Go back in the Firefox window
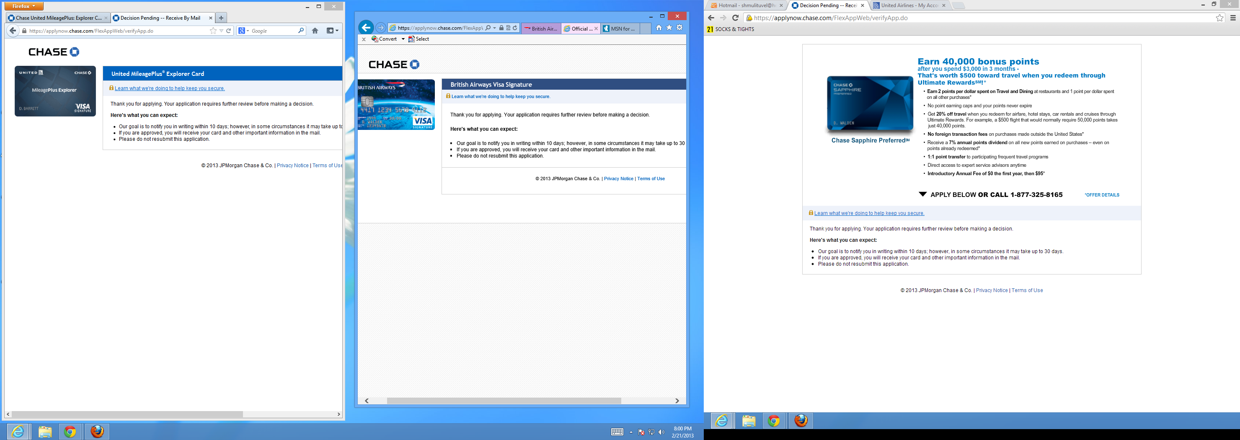 [x=13, y=31]
